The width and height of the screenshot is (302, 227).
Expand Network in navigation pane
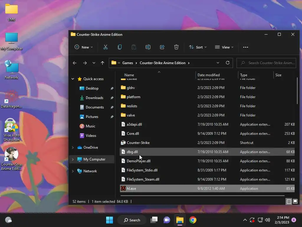point(73,171)
